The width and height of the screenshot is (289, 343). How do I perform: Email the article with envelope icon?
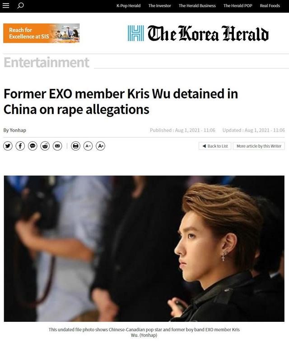tap(57, 146)
